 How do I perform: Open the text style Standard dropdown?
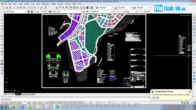coord(112,8)
